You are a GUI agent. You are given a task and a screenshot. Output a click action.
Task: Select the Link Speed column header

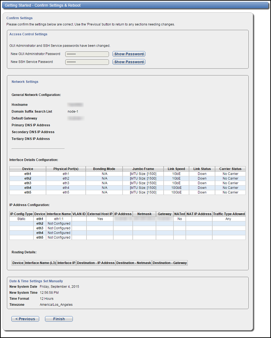176,169
